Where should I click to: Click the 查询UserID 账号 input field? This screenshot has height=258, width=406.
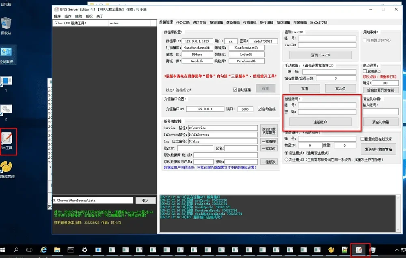[327, 38]
